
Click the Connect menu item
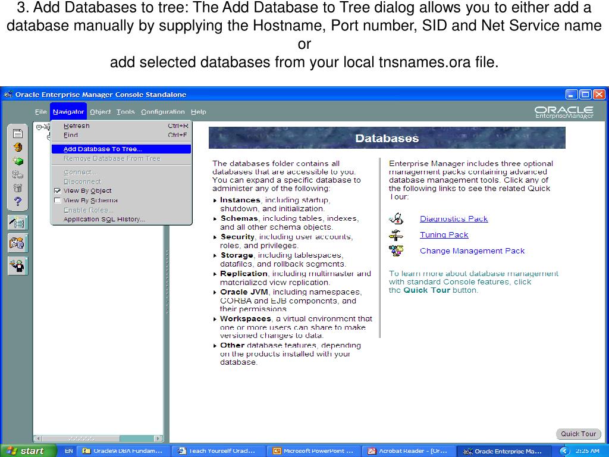click(121, 172)
